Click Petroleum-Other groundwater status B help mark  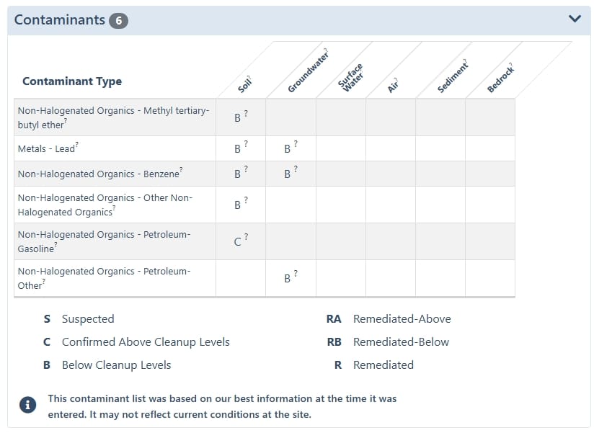tap(296, 274)
